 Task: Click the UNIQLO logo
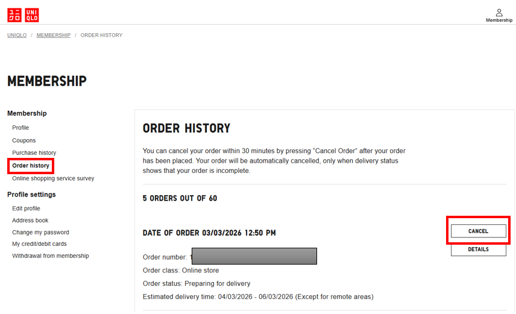point(23,15)
